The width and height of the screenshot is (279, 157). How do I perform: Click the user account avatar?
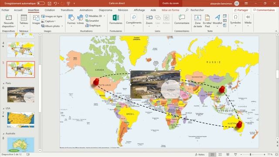[x=236, y=3]
